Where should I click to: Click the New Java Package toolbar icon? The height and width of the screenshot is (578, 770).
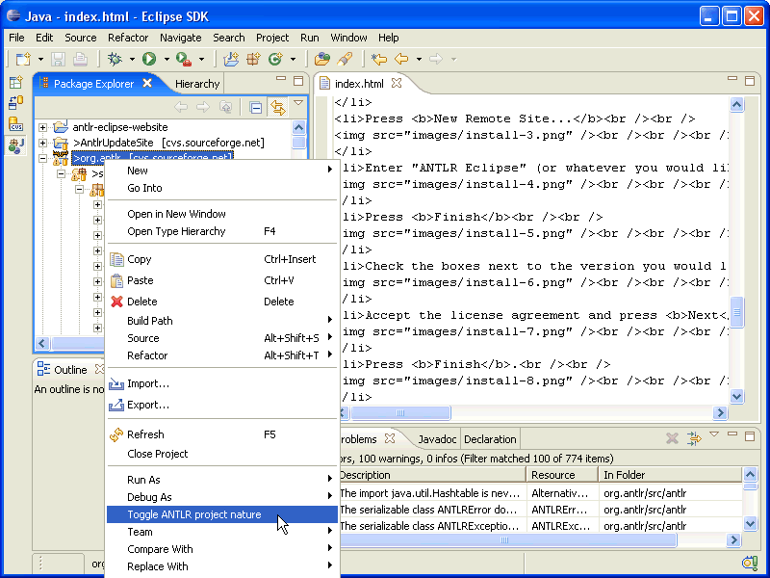[253, 59]
